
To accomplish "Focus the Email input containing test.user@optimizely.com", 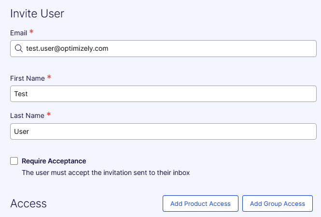I will [163, 48].
